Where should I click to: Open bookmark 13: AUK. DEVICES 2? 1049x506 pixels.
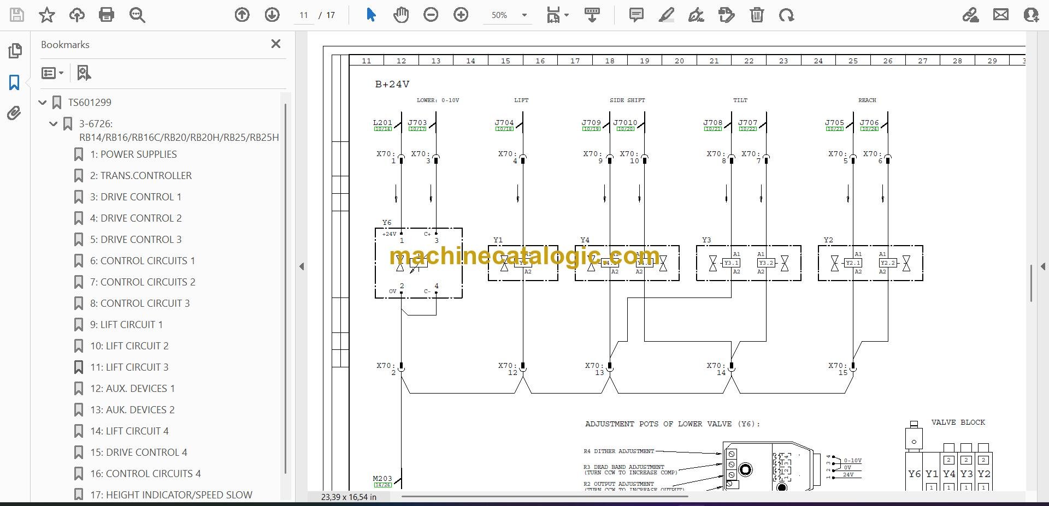click(132, 410)
